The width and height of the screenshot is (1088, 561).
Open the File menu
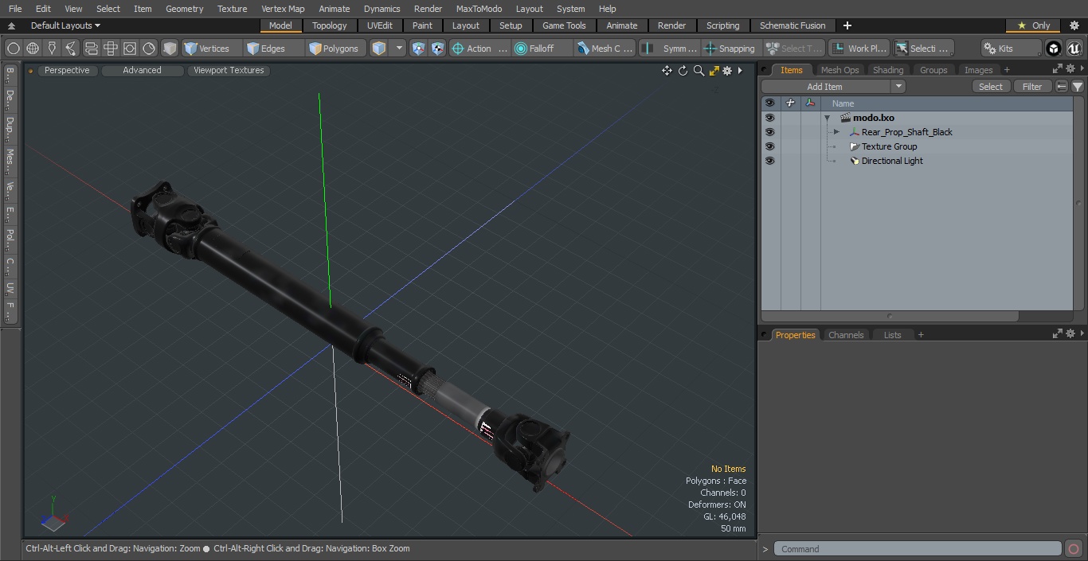pyautogui.click(x=15, y=9)
